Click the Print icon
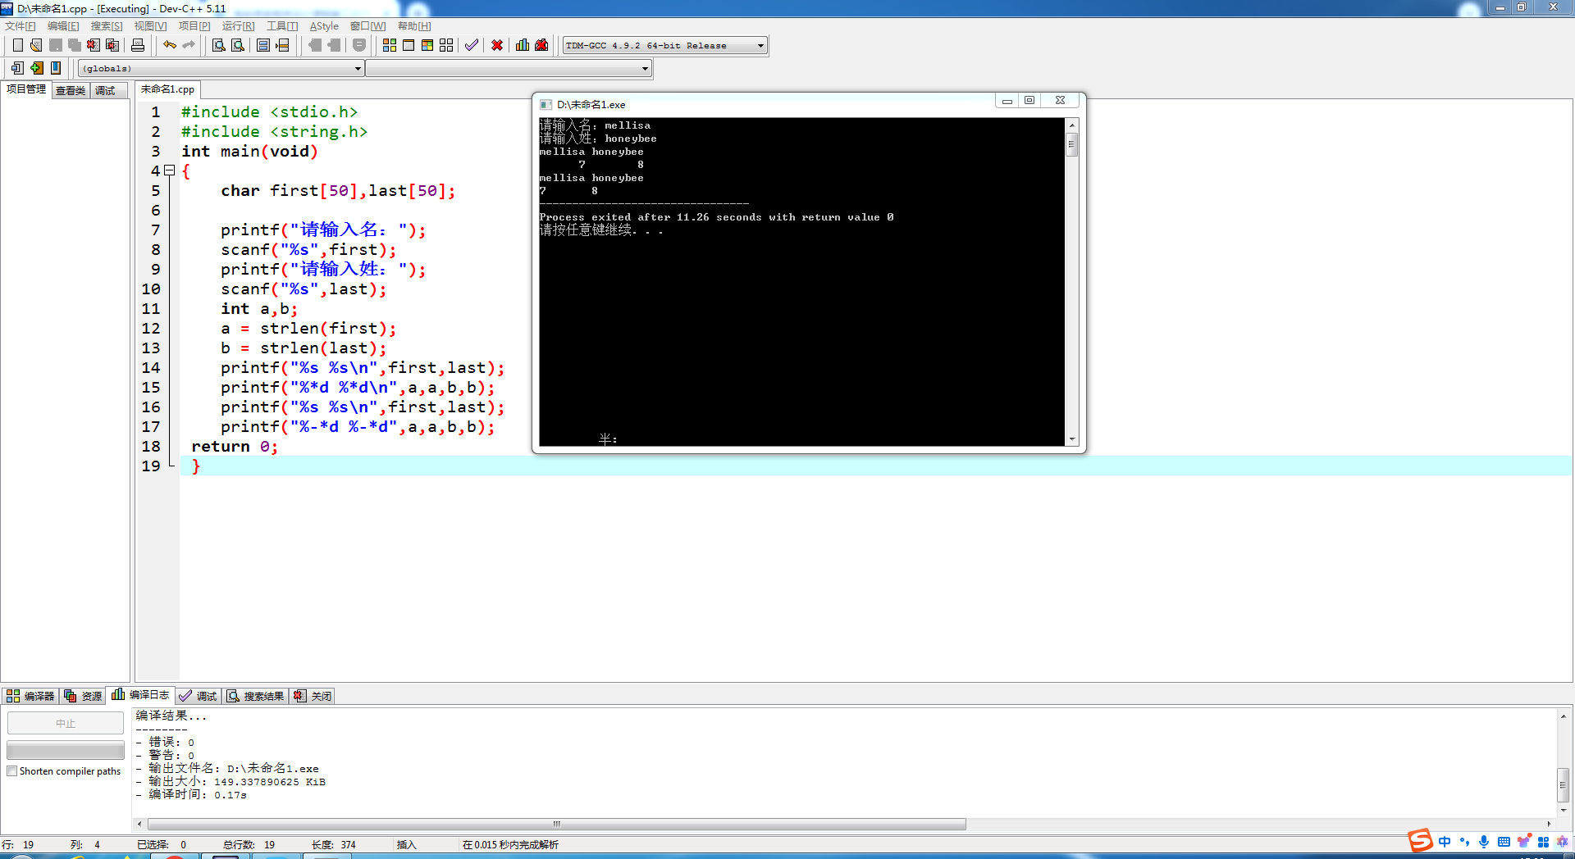Screen dimensions: 1575x859 pyautogui.click(x=137, y=45)
